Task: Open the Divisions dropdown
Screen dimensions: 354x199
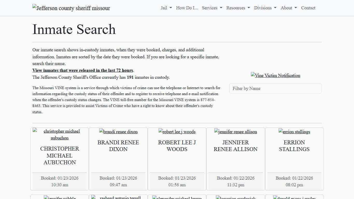Action: 265,8
